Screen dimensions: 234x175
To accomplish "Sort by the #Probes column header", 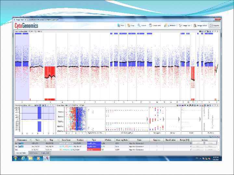I will [108, 140].
